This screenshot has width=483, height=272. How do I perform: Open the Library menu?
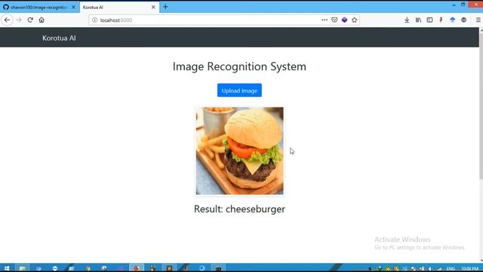point(418,20)
